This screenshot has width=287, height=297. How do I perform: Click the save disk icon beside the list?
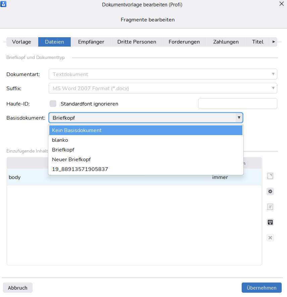tap(270, 222)
